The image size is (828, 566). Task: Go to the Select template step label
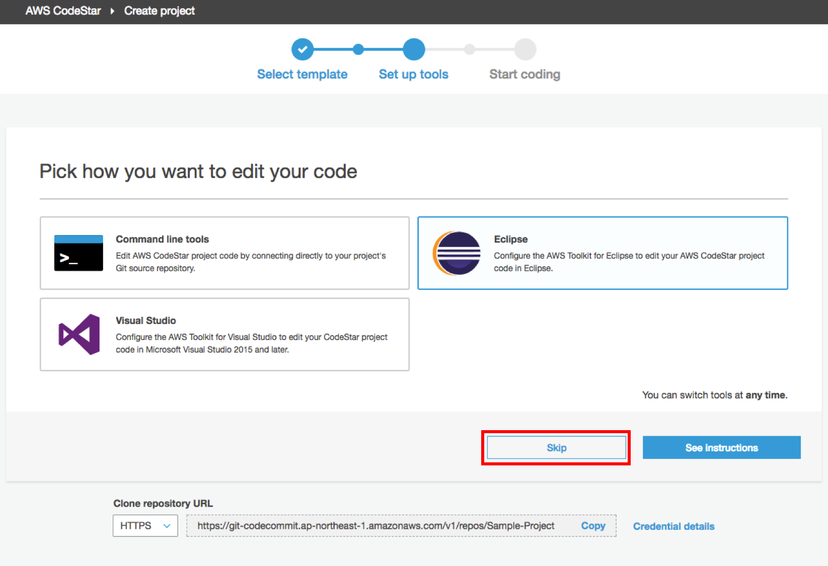click(302, 74)
